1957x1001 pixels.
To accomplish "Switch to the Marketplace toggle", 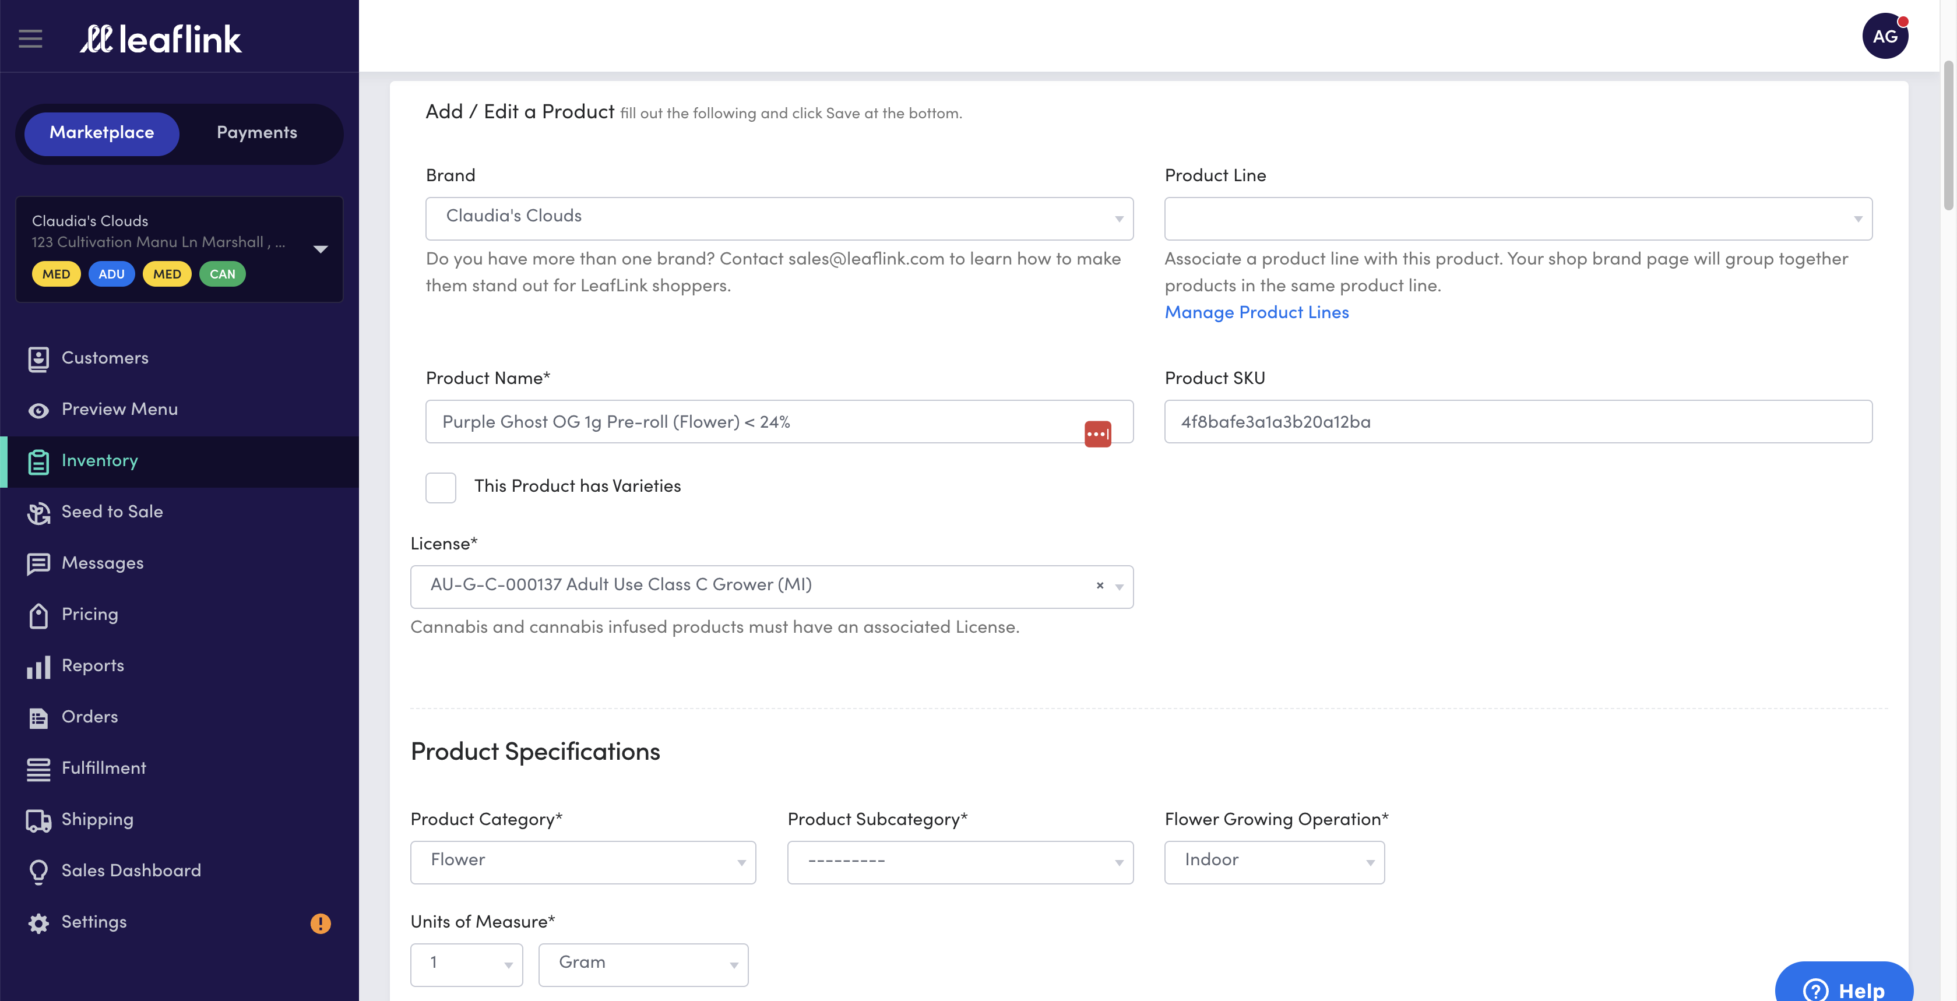I will (102, 133).
